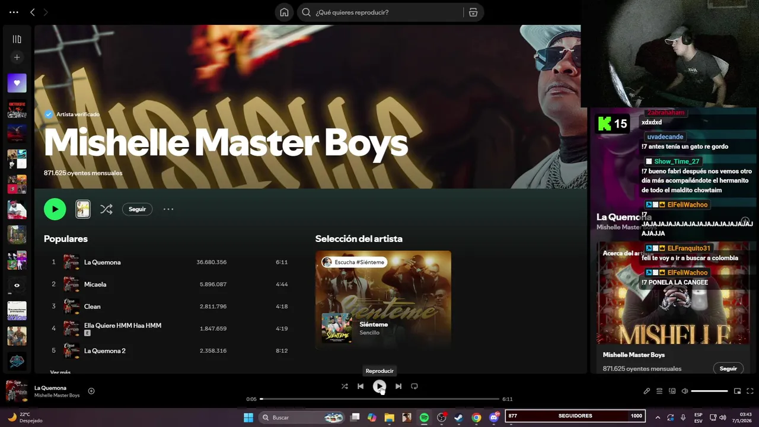Enable shuffle on the artist page

(106, 209)
